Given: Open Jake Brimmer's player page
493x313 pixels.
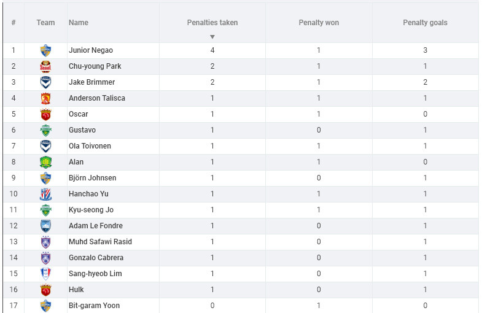Looking at the screenshot, I should click(x=91, y=82).
